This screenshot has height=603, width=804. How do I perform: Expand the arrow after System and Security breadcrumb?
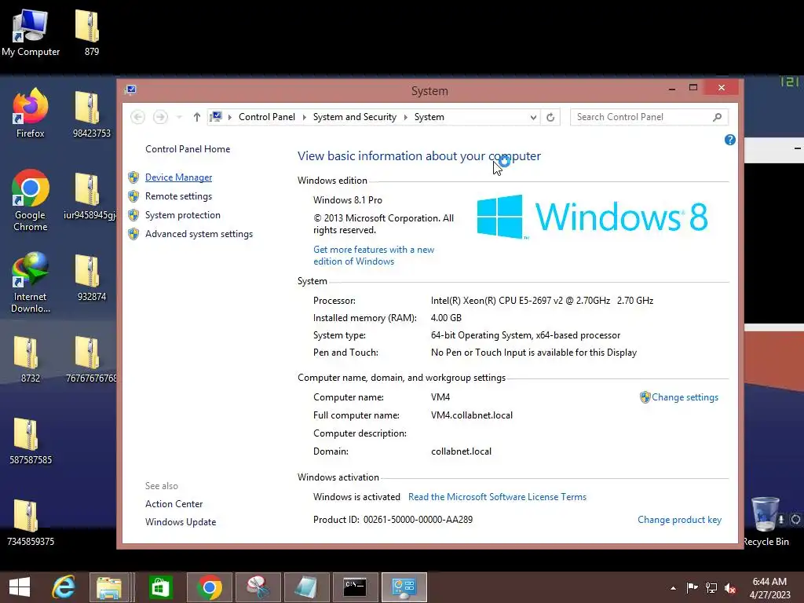click(406, 117)
